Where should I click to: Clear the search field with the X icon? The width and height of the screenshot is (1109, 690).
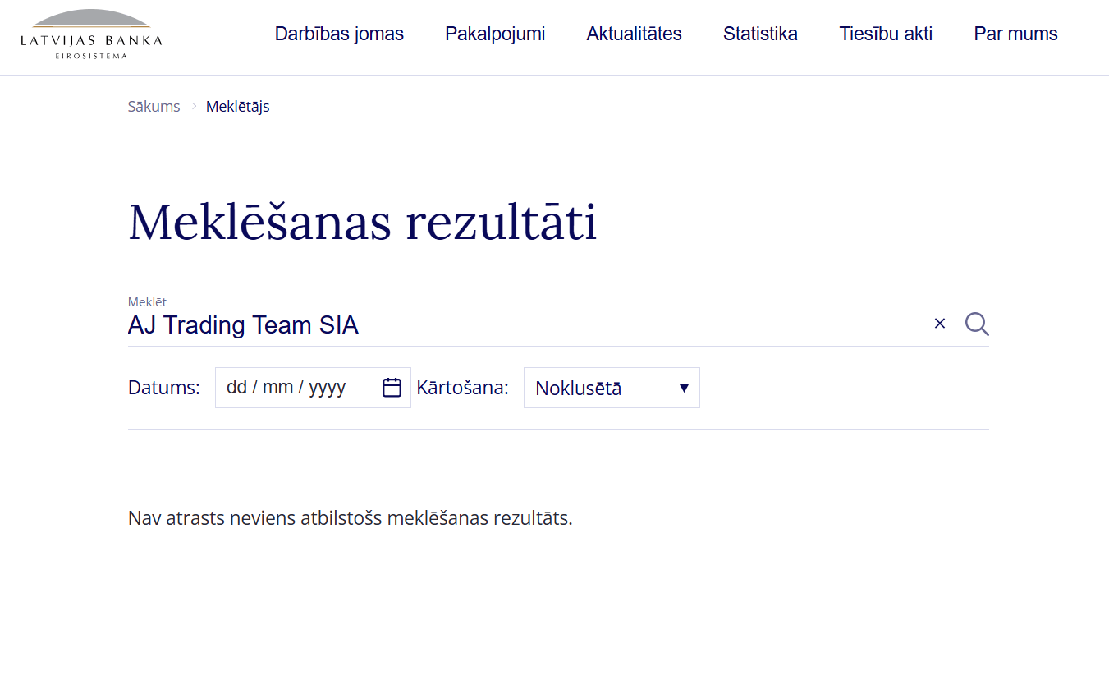[940, 324]
